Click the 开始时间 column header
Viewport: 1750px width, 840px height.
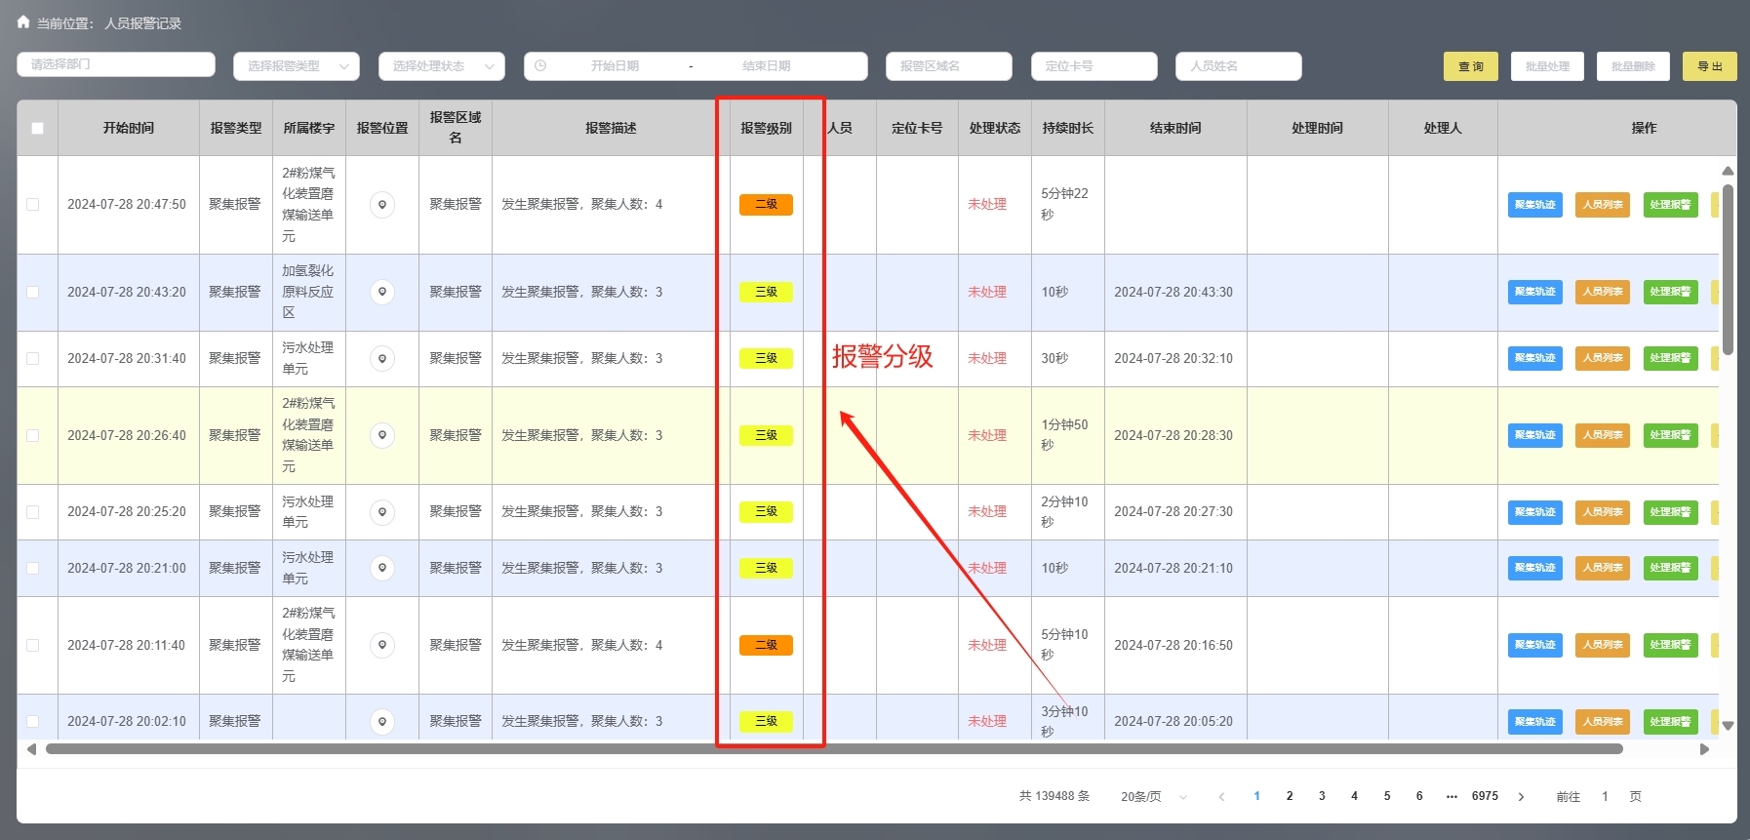coord(129,128)
